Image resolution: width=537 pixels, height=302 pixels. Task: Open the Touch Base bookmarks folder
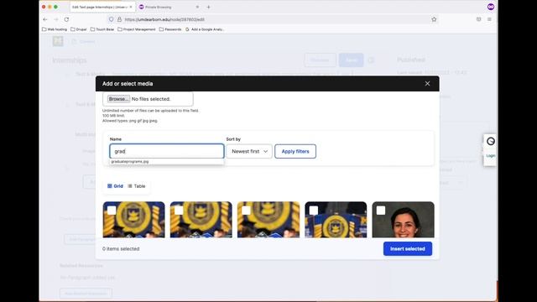coord(102,29)
